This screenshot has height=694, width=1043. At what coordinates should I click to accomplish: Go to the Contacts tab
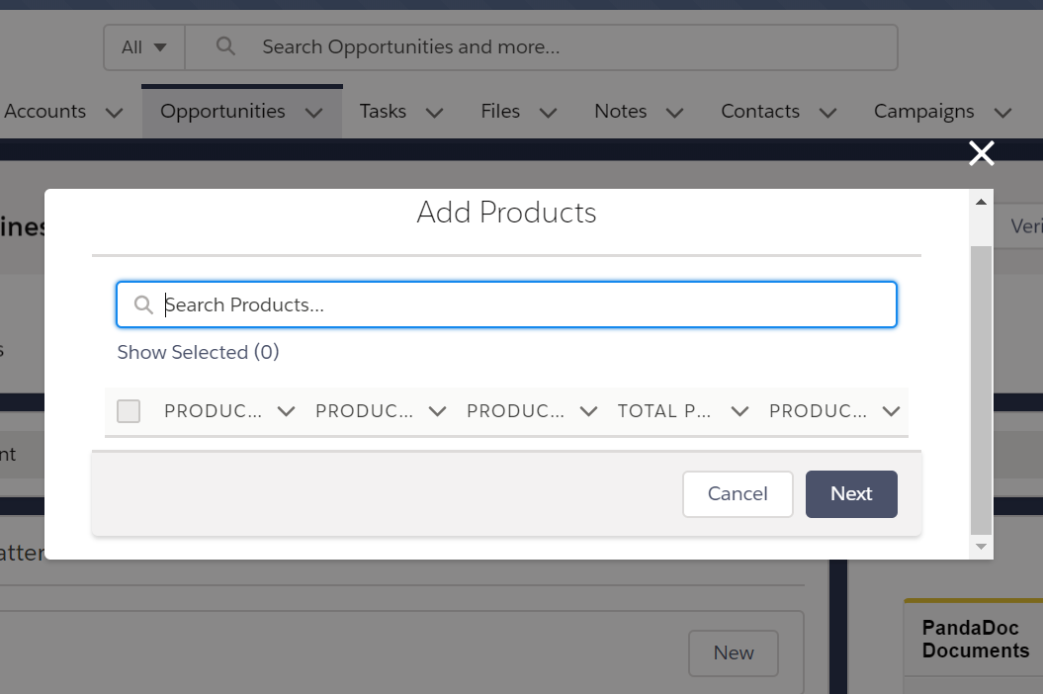[x=759, y=112]
